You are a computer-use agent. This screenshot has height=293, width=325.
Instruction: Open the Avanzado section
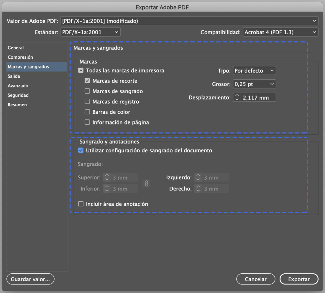point(36,86)
